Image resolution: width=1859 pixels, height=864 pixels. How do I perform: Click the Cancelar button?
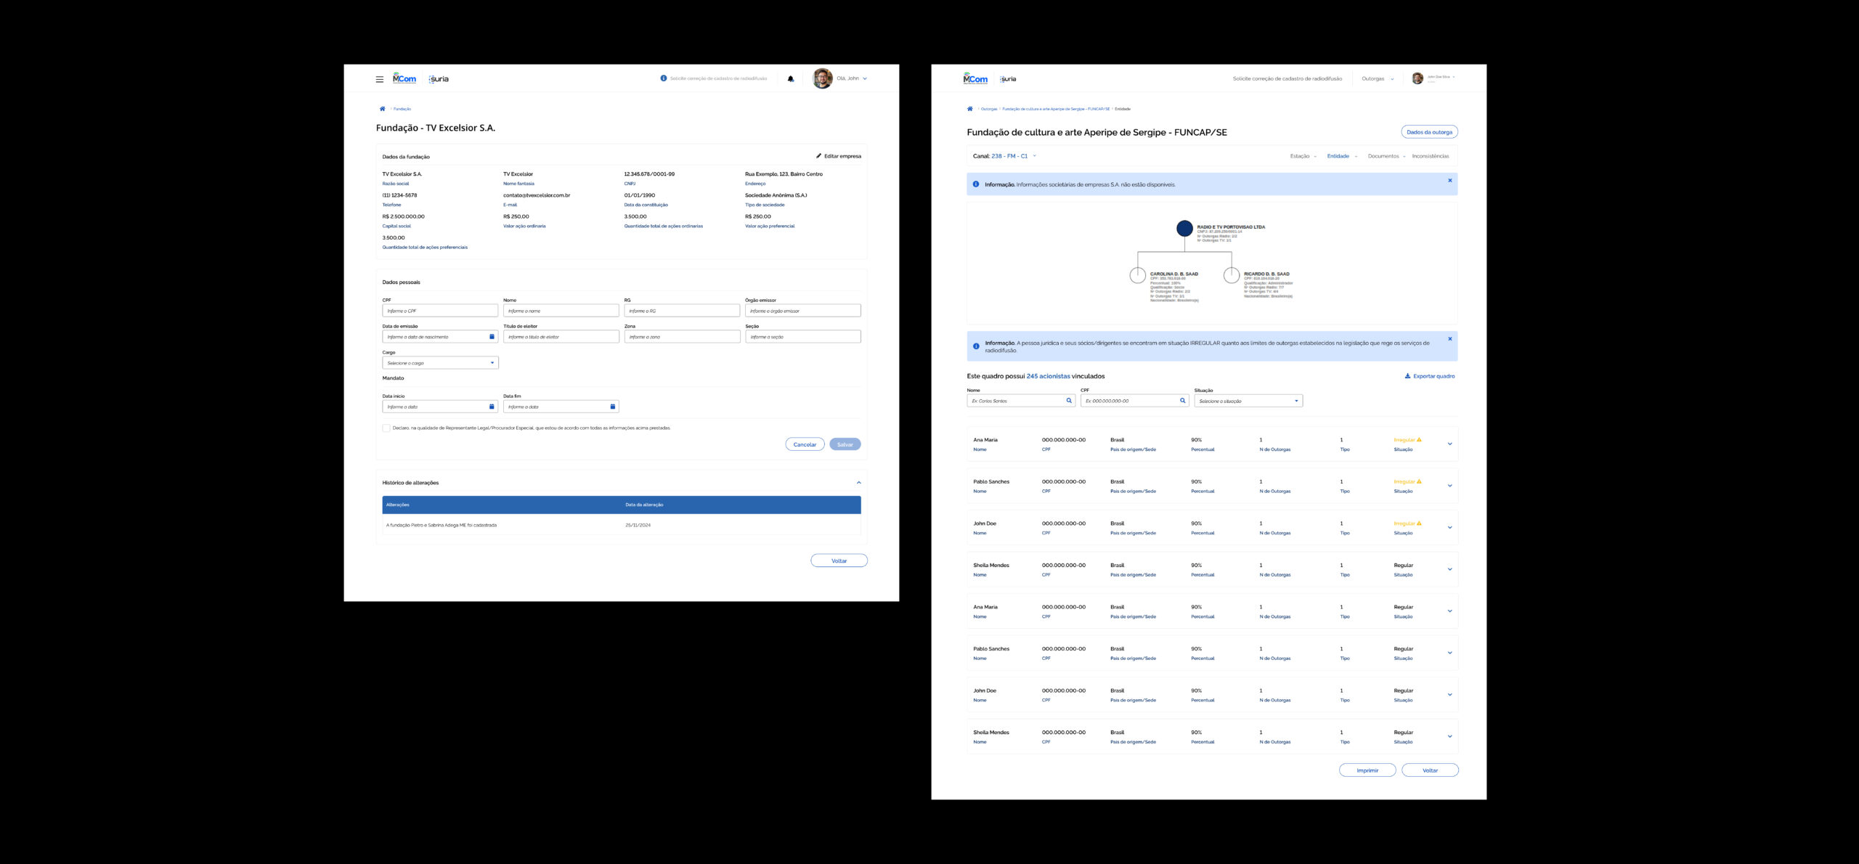[804, 444]
